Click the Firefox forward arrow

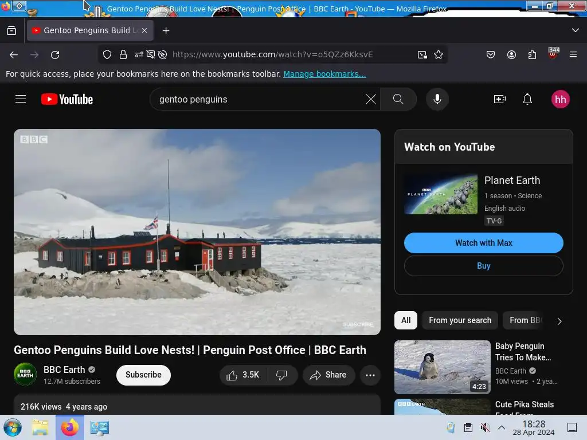(34, 54)
